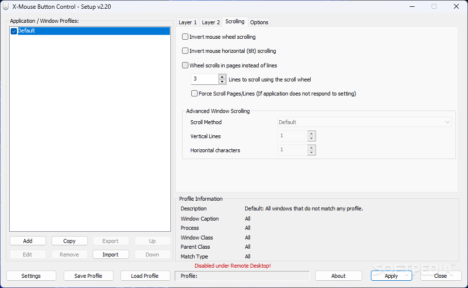Image resolution: width=468 pixels, height=288 pixels.
Task: Open the Options tab
Action: (259, 22)
